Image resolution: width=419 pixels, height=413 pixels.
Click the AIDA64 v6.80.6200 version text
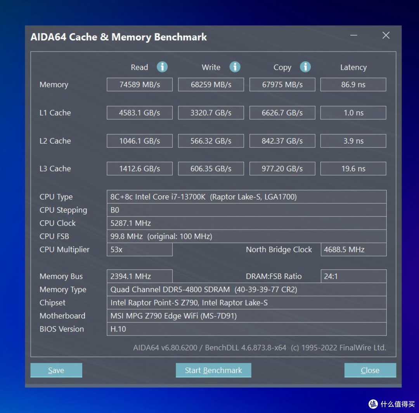(x=260, y=347)
